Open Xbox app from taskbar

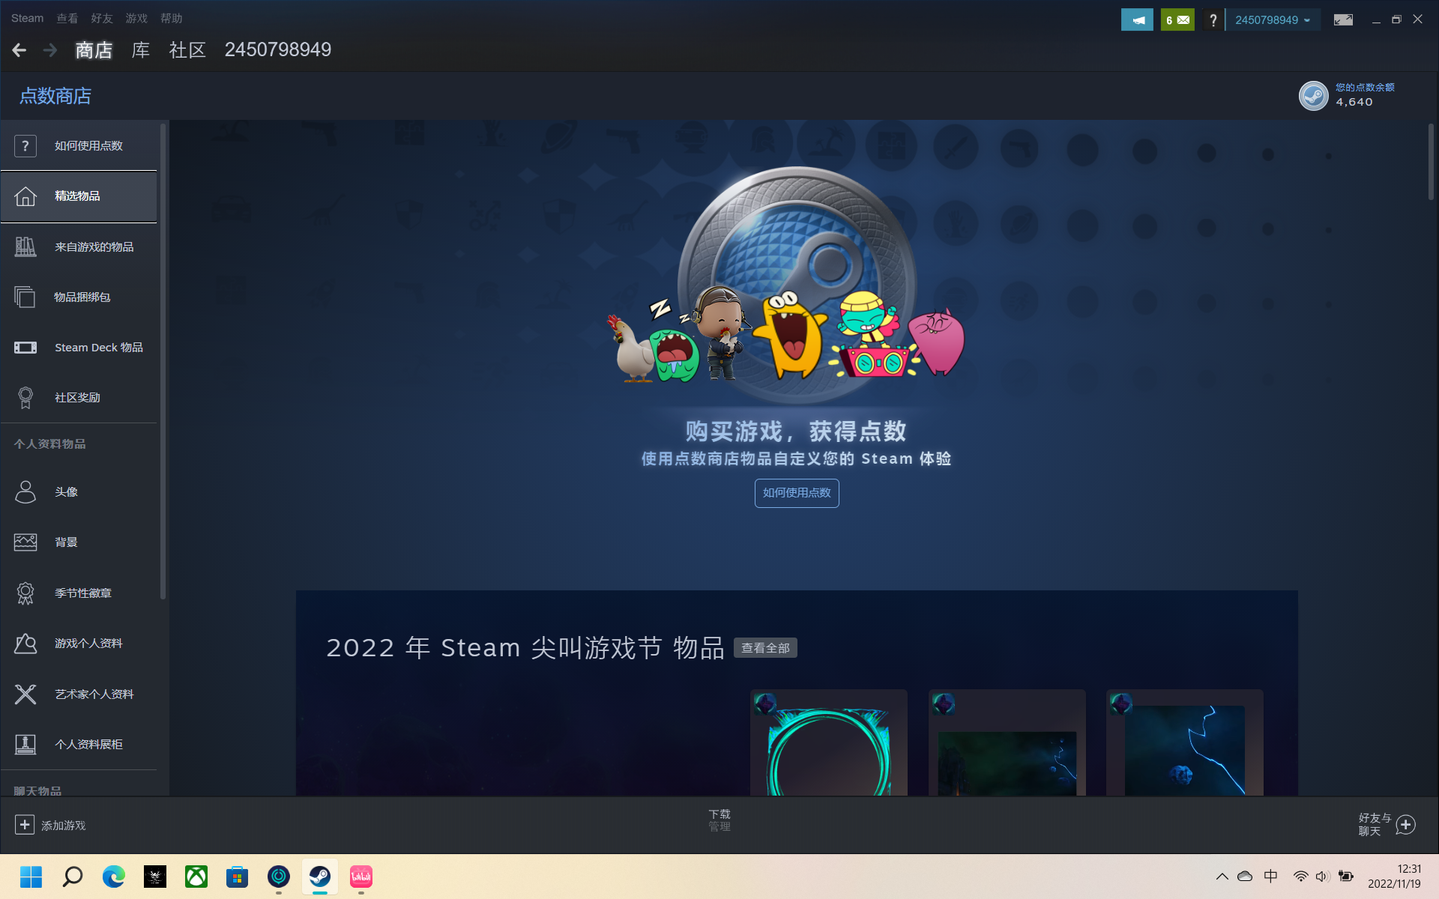click(x=196, y=877)
